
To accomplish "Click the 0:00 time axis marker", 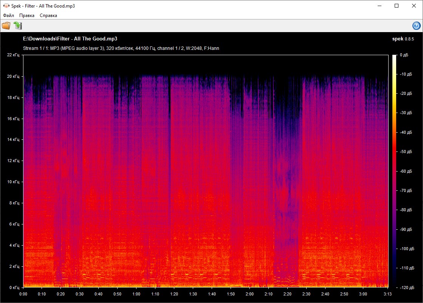I will point(23,294).
